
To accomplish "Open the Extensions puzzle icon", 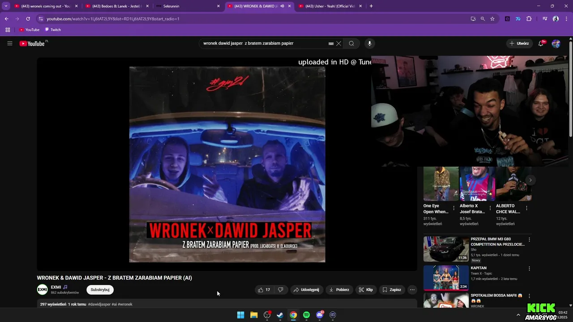I will tap(529, 19).
